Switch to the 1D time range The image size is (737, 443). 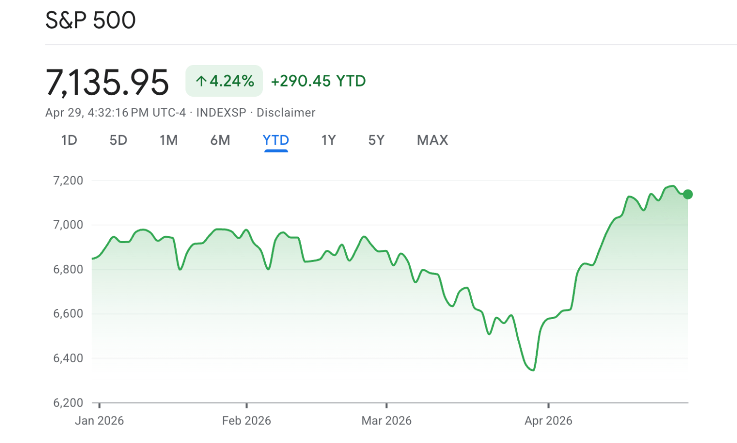[69, 140]
